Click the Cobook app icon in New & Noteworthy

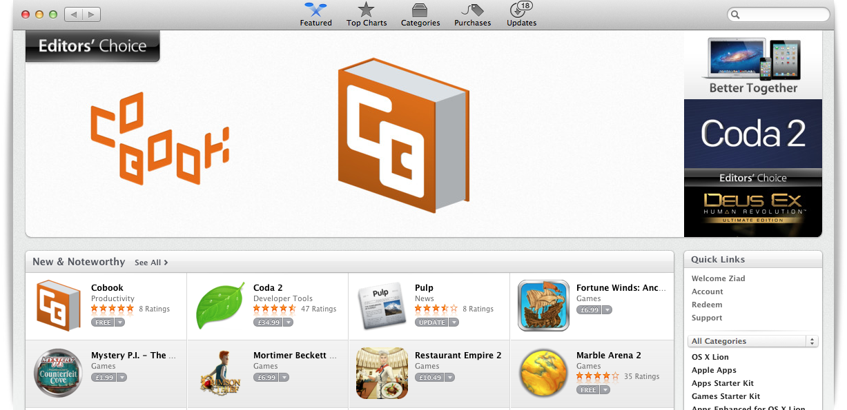pos(59,305)
